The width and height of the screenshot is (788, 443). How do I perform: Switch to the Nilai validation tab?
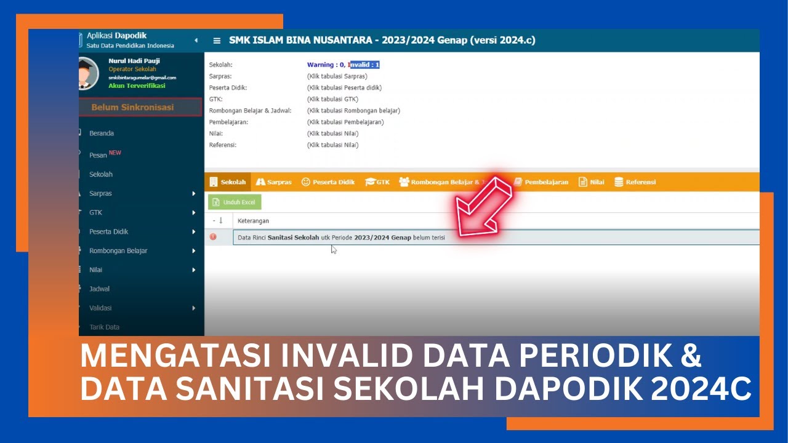[591, 182]
